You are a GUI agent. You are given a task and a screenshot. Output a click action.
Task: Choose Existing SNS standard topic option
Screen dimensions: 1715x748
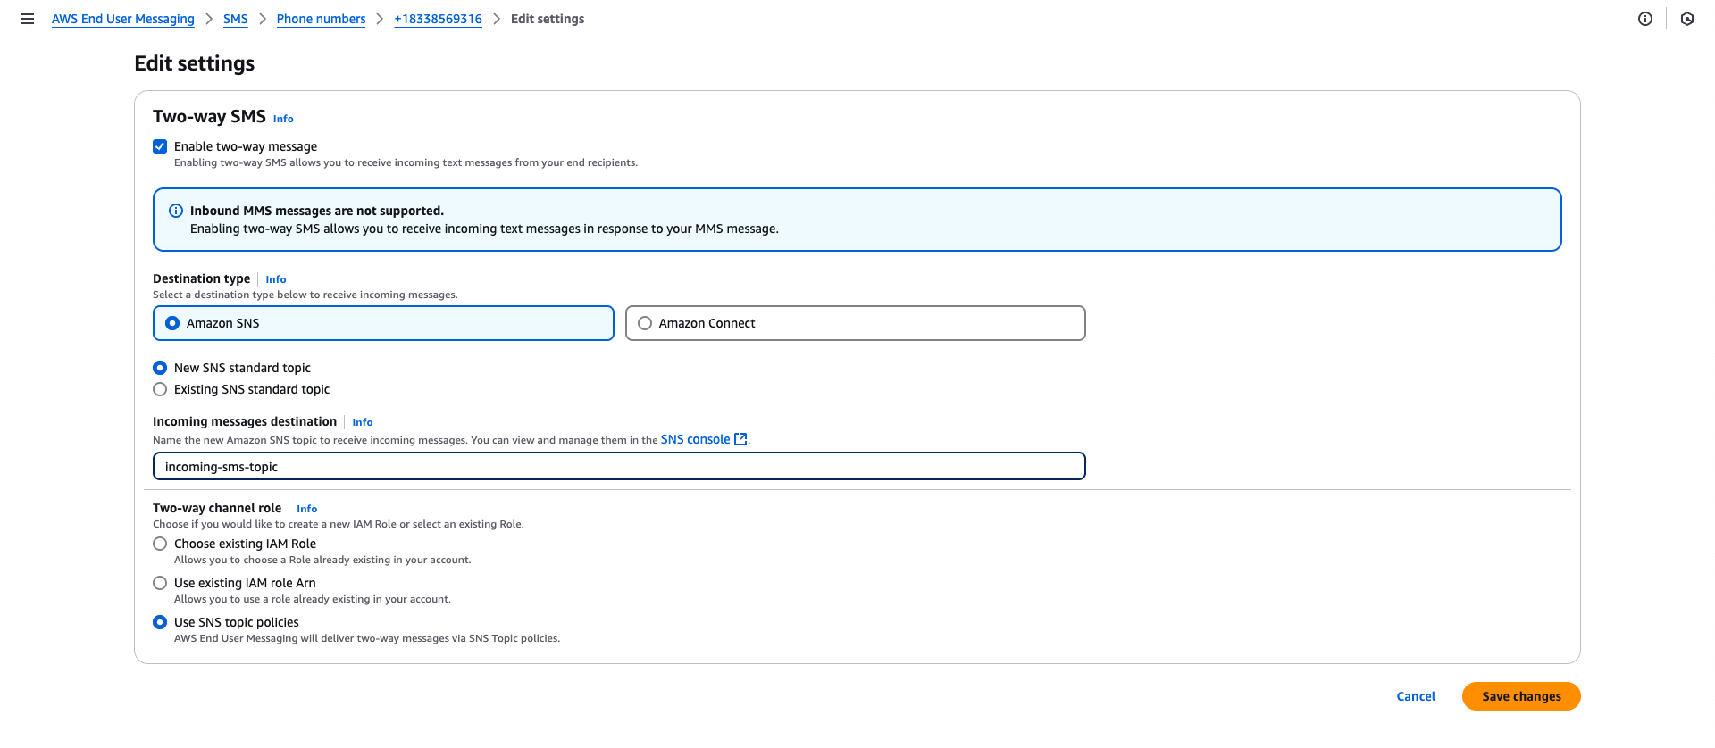160,389
